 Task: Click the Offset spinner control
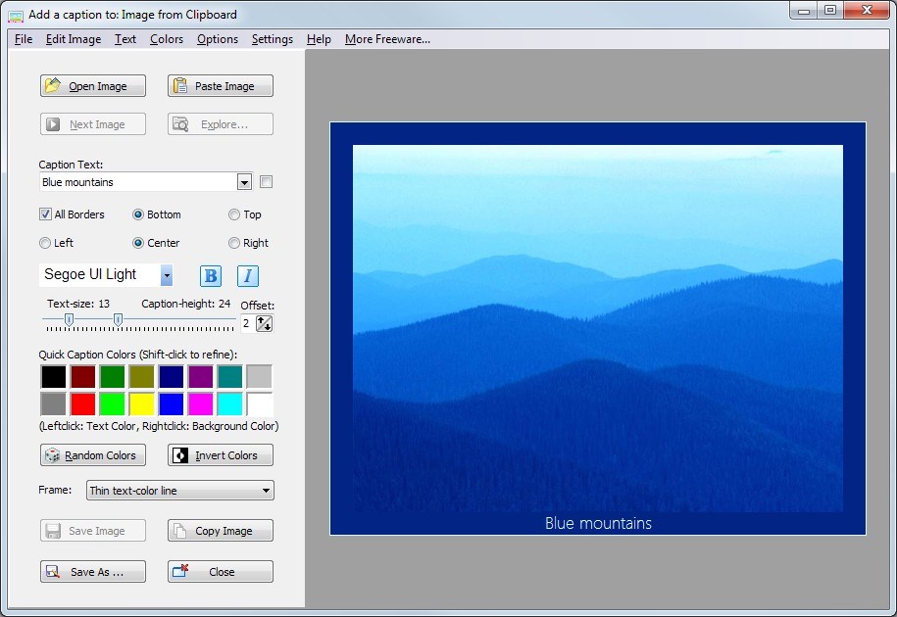pos(264,323)
